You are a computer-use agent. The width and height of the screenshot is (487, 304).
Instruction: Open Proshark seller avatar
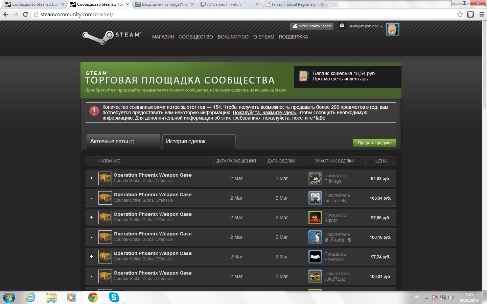coord(315,257)
